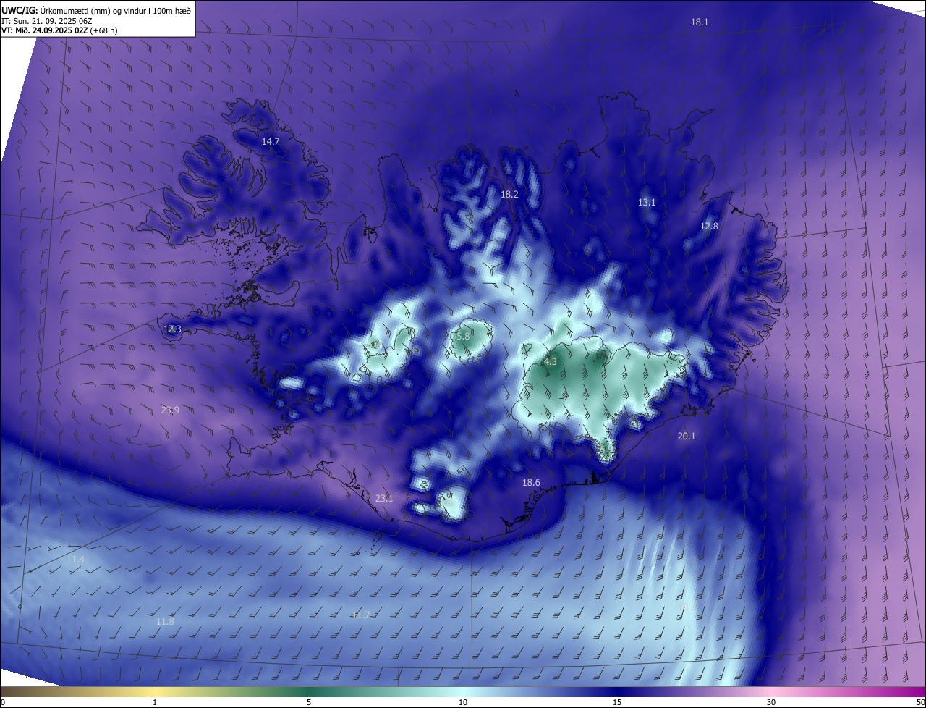
Task: Click the 4.3 value on the large glacier
Action: point(550,362)
